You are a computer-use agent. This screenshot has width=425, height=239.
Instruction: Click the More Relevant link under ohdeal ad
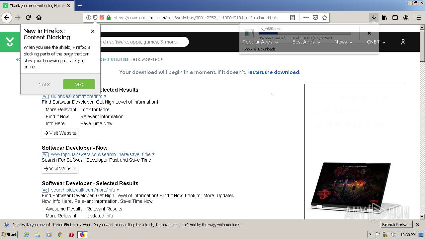(x=61, y=110)
